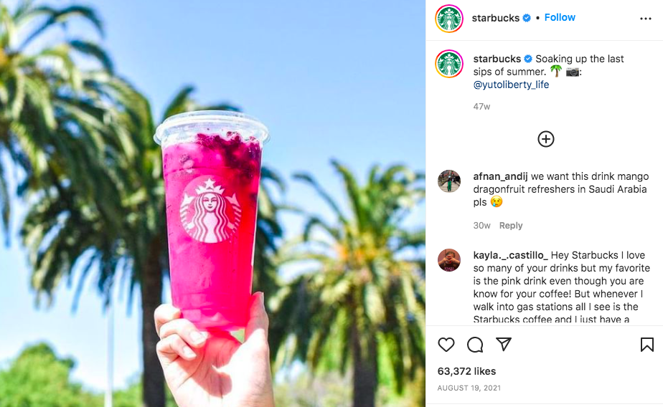This screenshot has width=663, height=407.
Task: View the list of 63,372 likes
Action: 467,371
